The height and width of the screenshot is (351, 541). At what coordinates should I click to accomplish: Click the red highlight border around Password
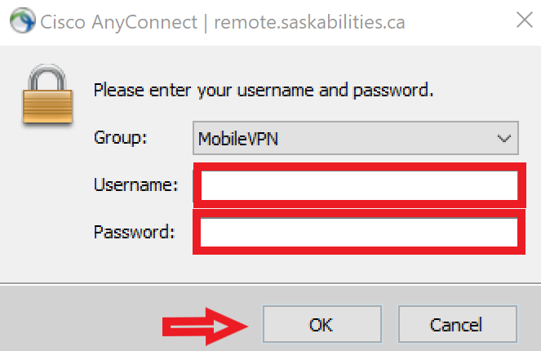359,251
